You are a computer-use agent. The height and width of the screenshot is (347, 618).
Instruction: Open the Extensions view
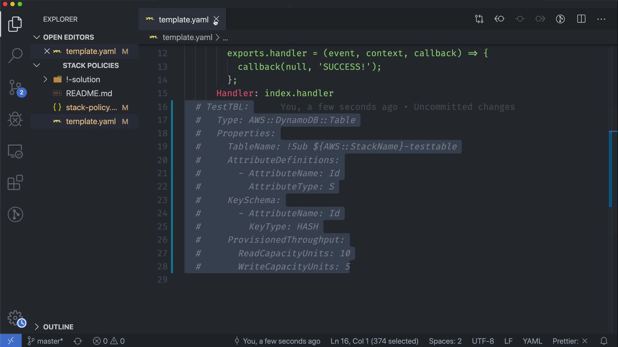point(15,183)
